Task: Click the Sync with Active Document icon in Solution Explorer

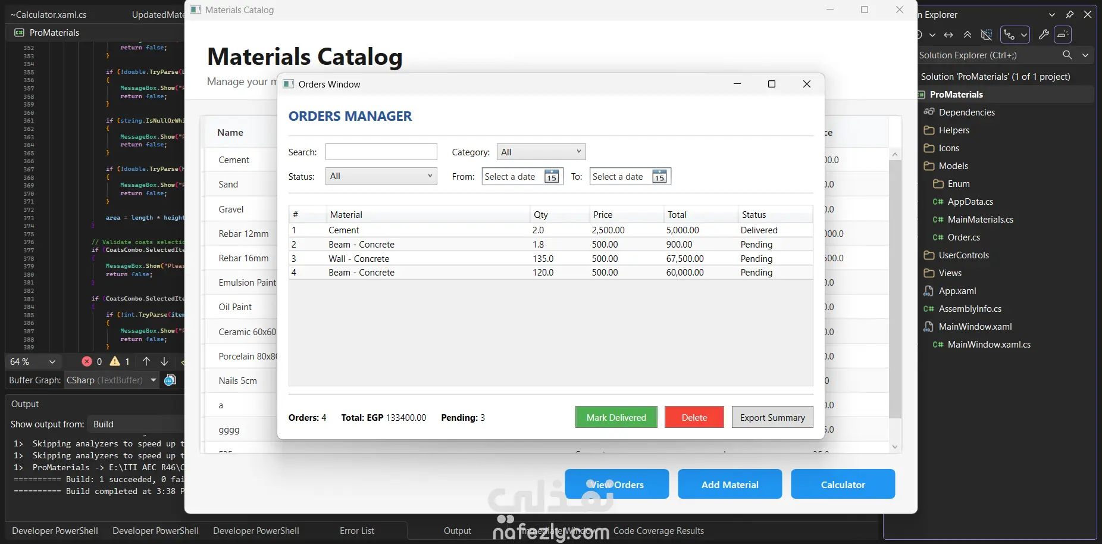Action: [x=948, y=35]
